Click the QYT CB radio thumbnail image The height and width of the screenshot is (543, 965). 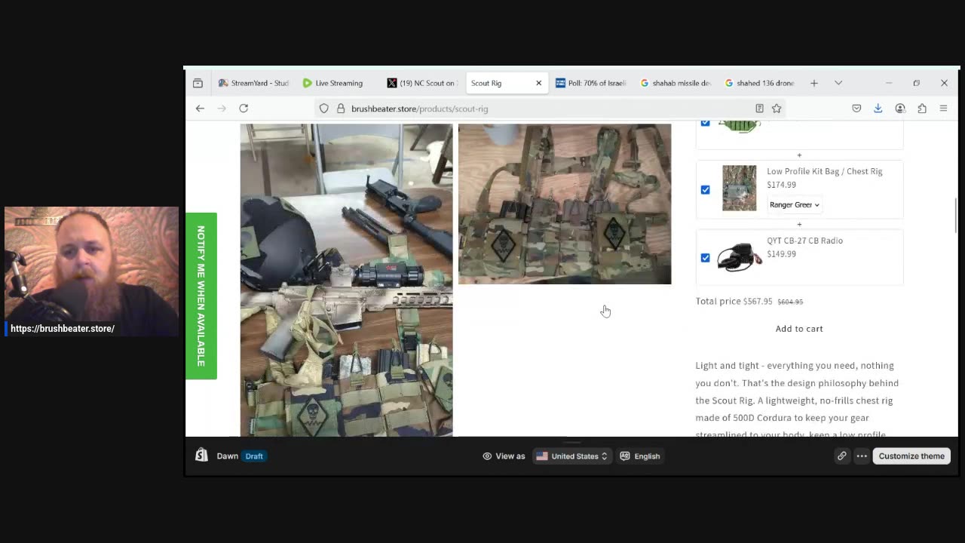click(x=739, y=257)
